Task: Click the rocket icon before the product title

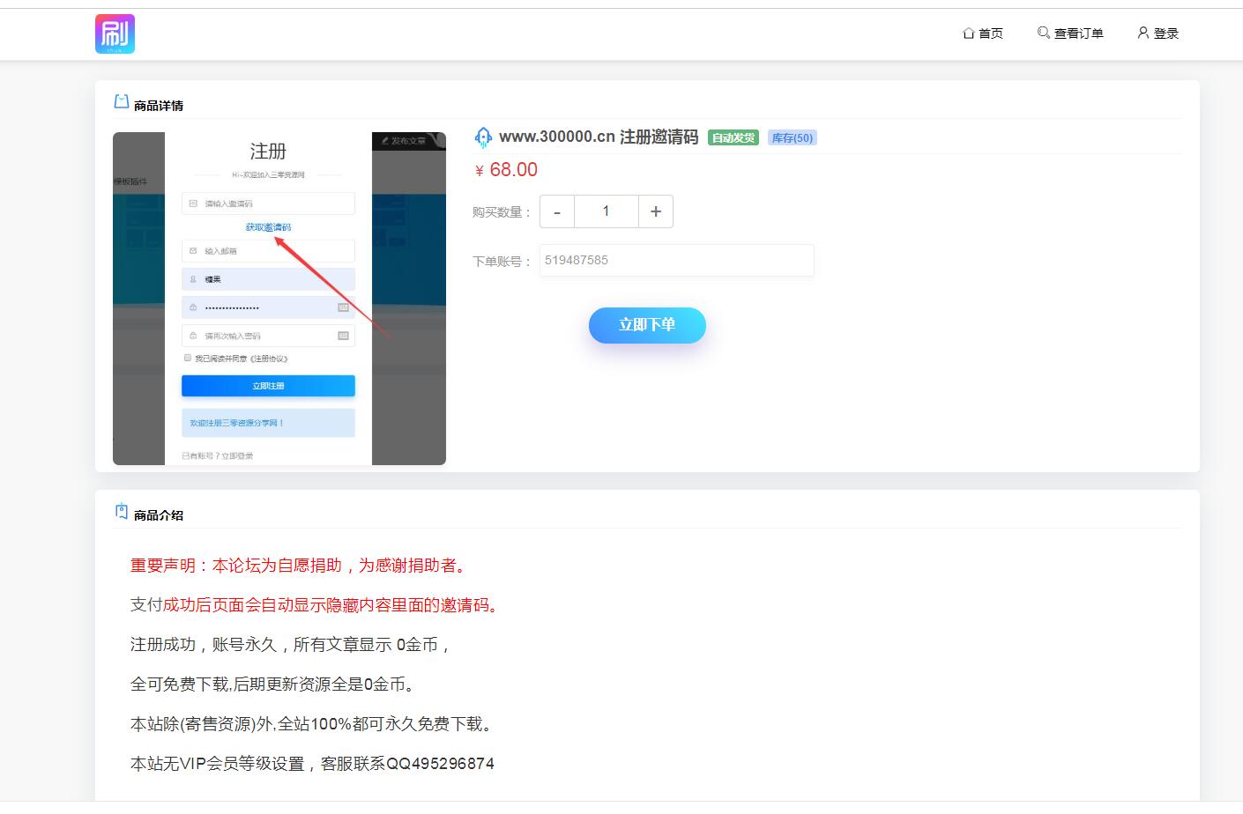Action: tap(483, 137)
